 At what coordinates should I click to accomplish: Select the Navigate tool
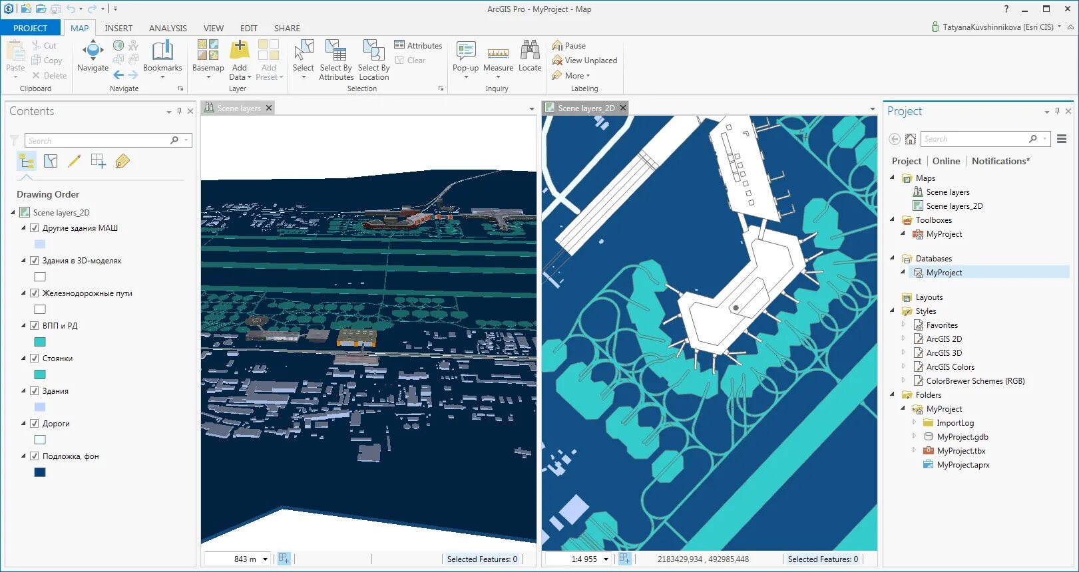(93, 56)
